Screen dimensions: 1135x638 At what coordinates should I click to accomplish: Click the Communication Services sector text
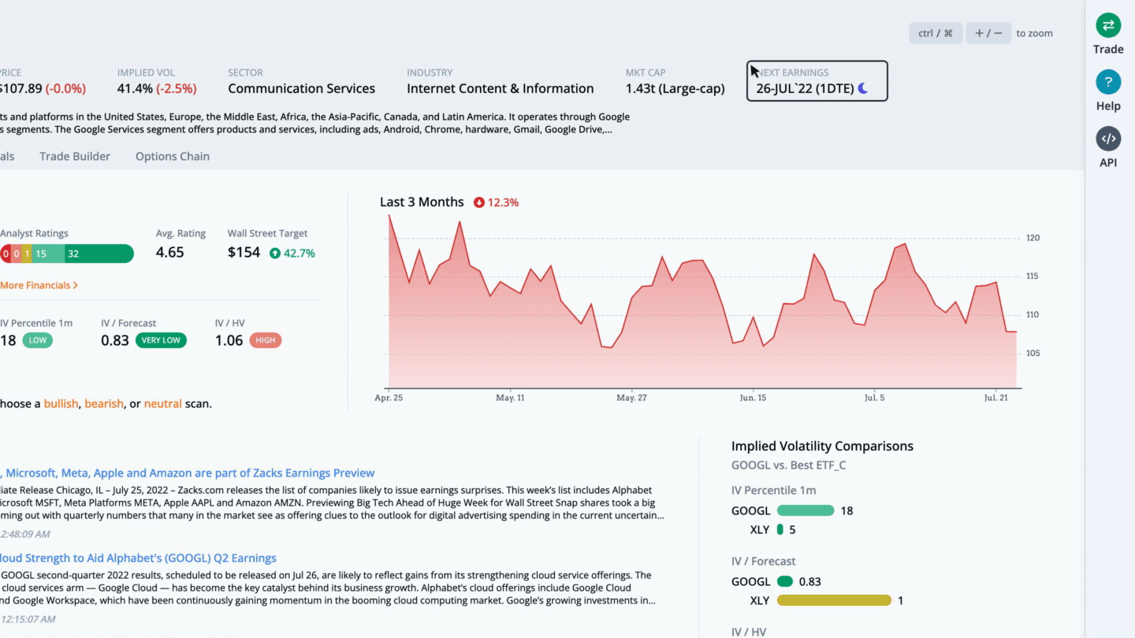pos(302,89)
